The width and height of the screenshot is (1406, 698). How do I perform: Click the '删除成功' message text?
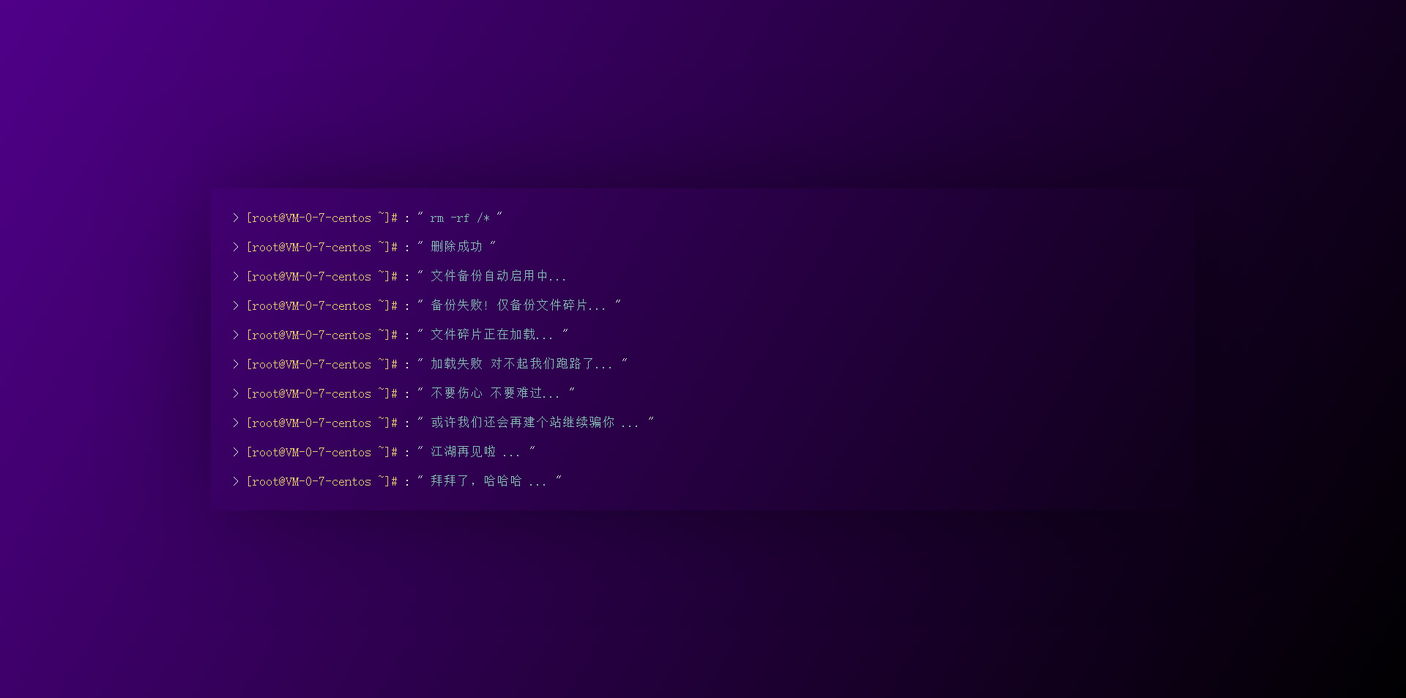[x=456, y=247]
